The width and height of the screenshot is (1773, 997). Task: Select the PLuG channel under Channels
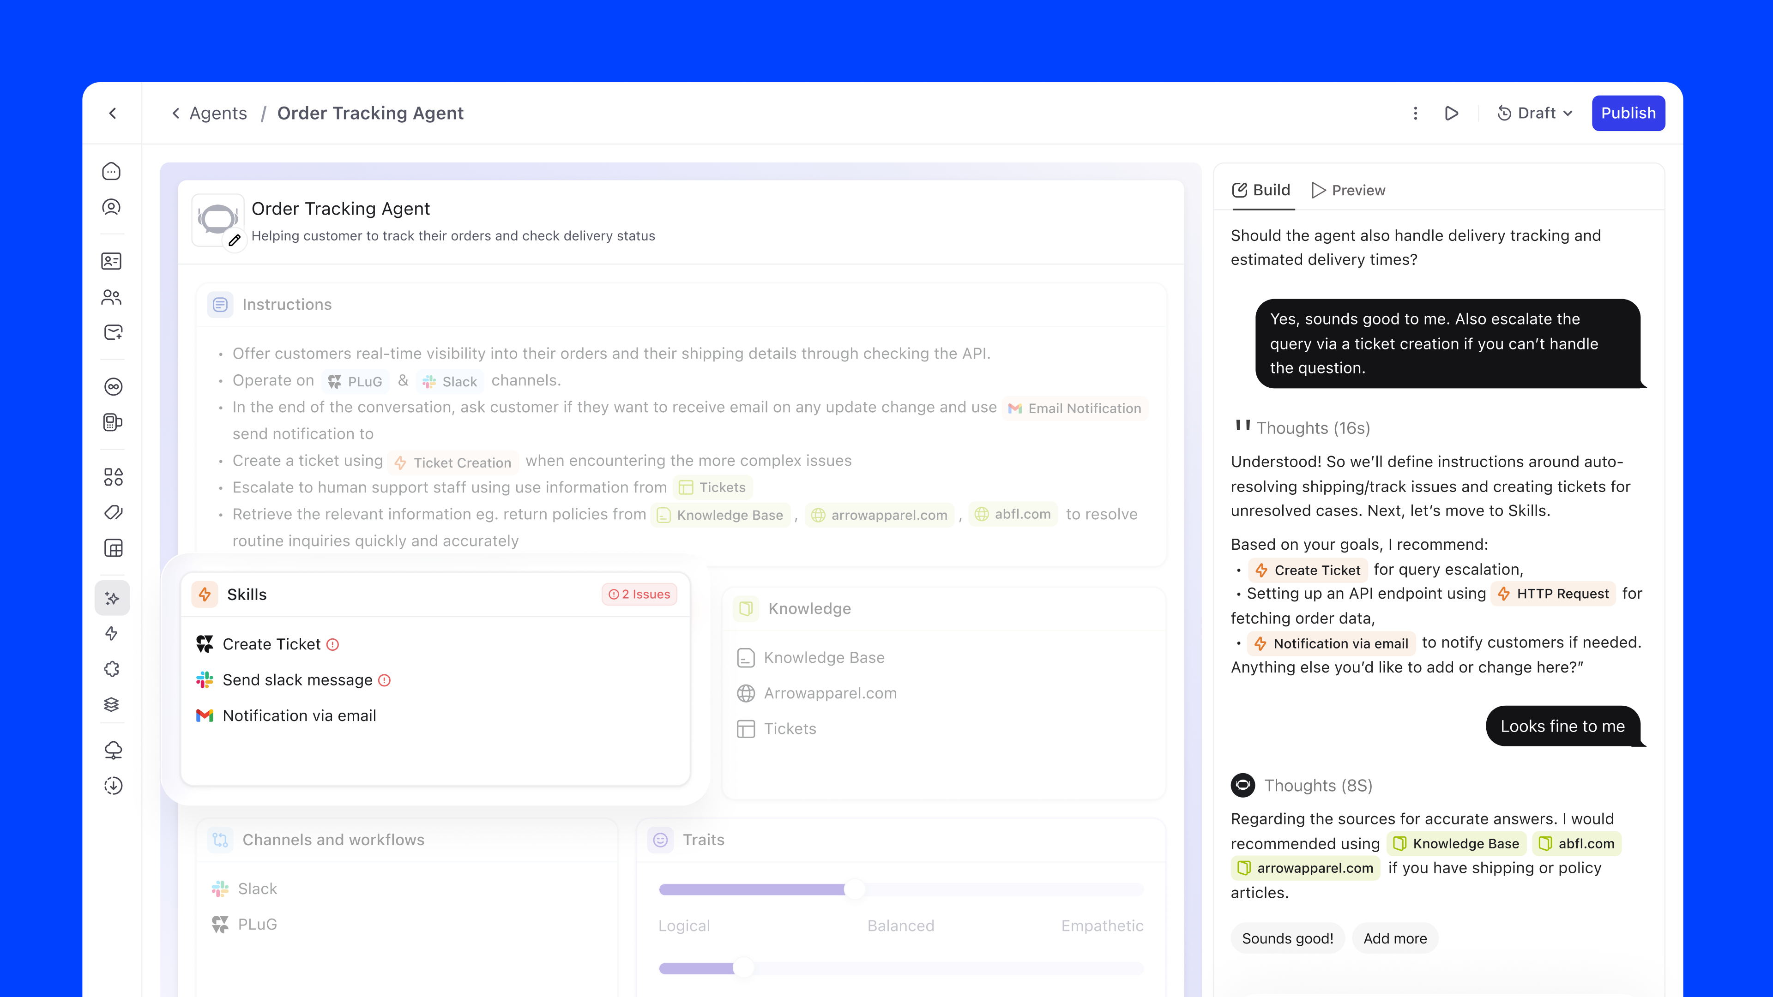(244, 925)
